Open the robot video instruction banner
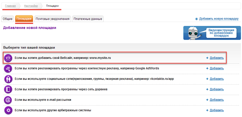The image size is (242, 117). point(212,33)
